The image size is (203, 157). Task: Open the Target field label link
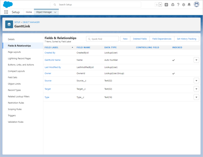(47, 89)
